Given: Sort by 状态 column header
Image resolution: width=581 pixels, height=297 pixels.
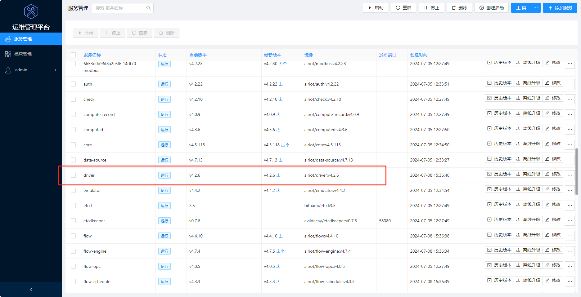Looking at the screenshot, I should [163, 55].
